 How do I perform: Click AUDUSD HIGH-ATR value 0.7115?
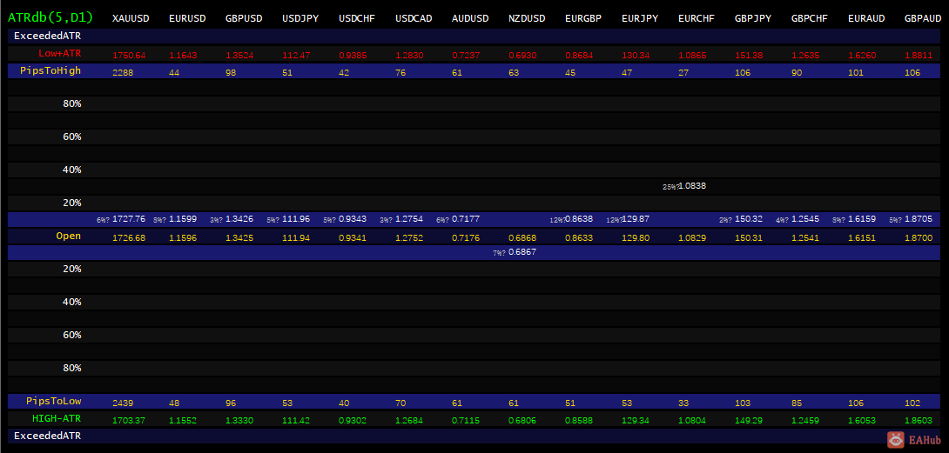[x=466, y=420]
